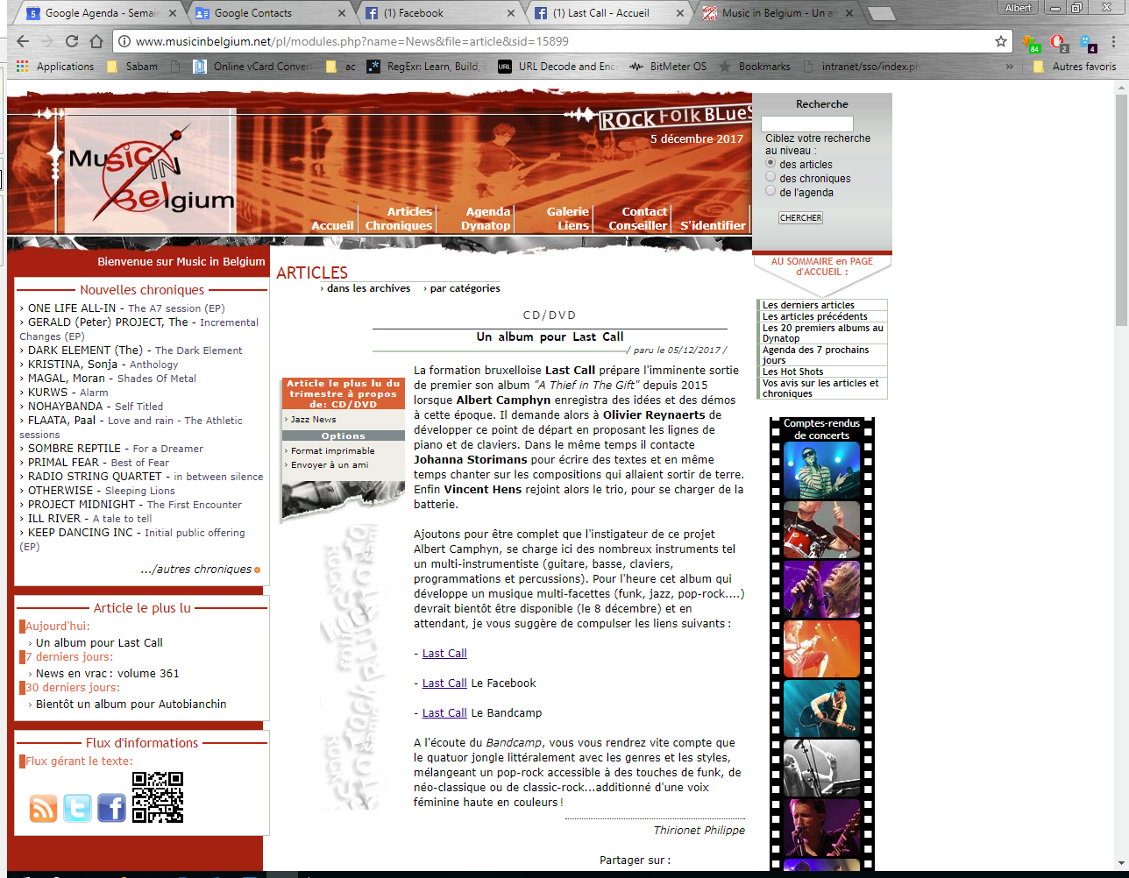Open the QR code image
1129x878 pixels.
(x=158, y=797)
